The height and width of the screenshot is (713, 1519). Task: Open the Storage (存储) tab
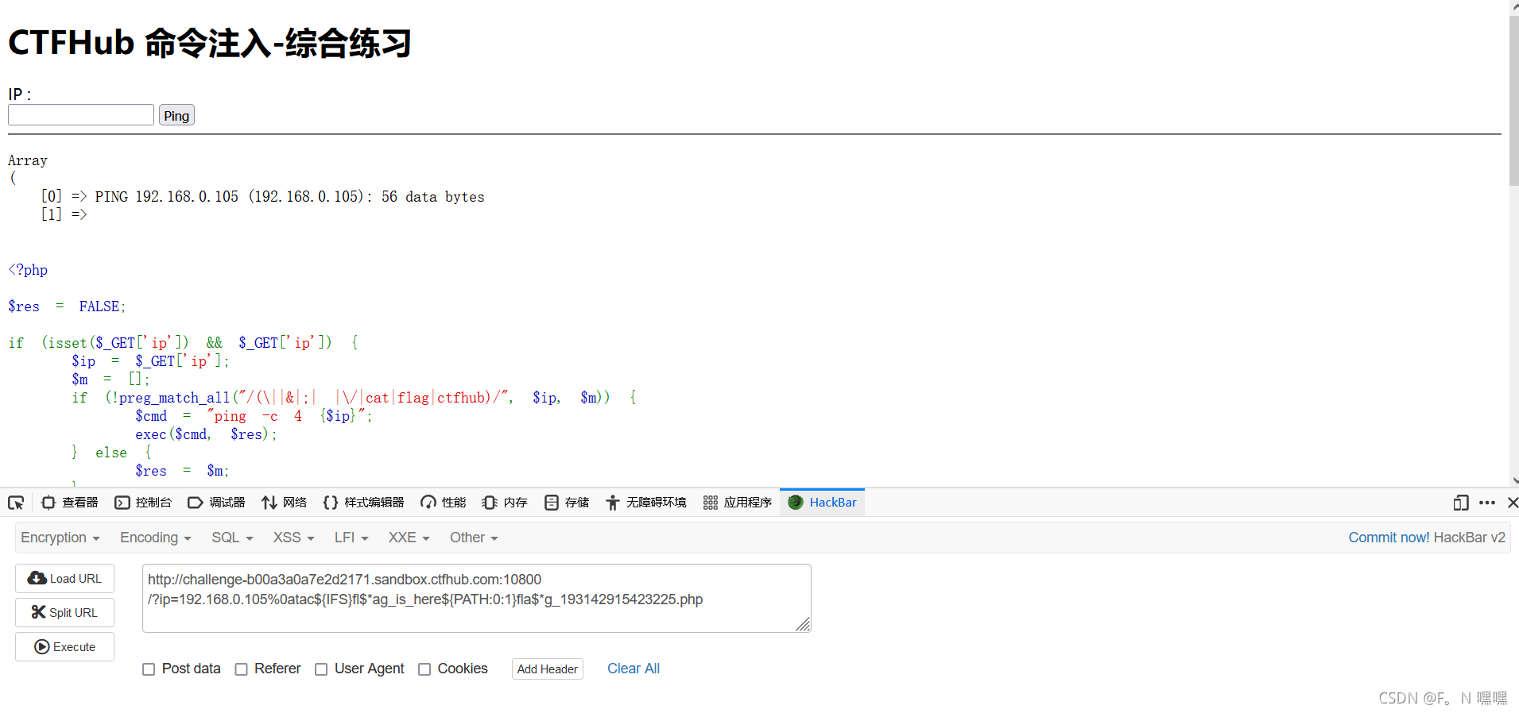[567, 503]
